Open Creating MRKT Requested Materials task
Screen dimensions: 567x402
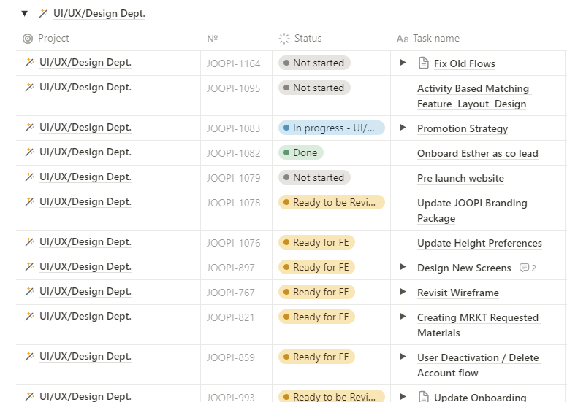click(x=479, y=325)
